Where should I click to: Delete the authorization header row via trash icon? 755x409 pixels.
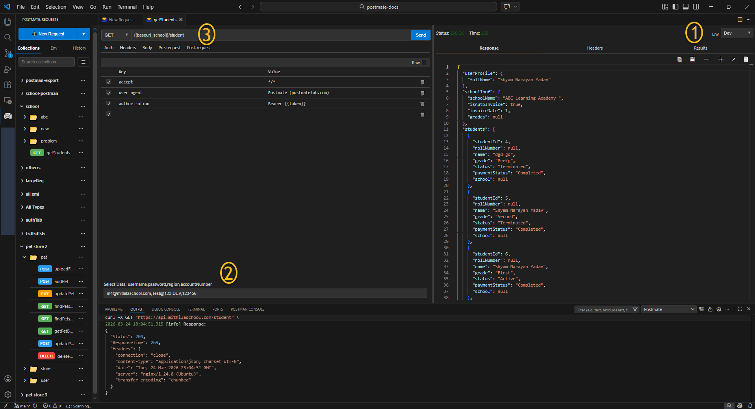[x=422, y=104]
